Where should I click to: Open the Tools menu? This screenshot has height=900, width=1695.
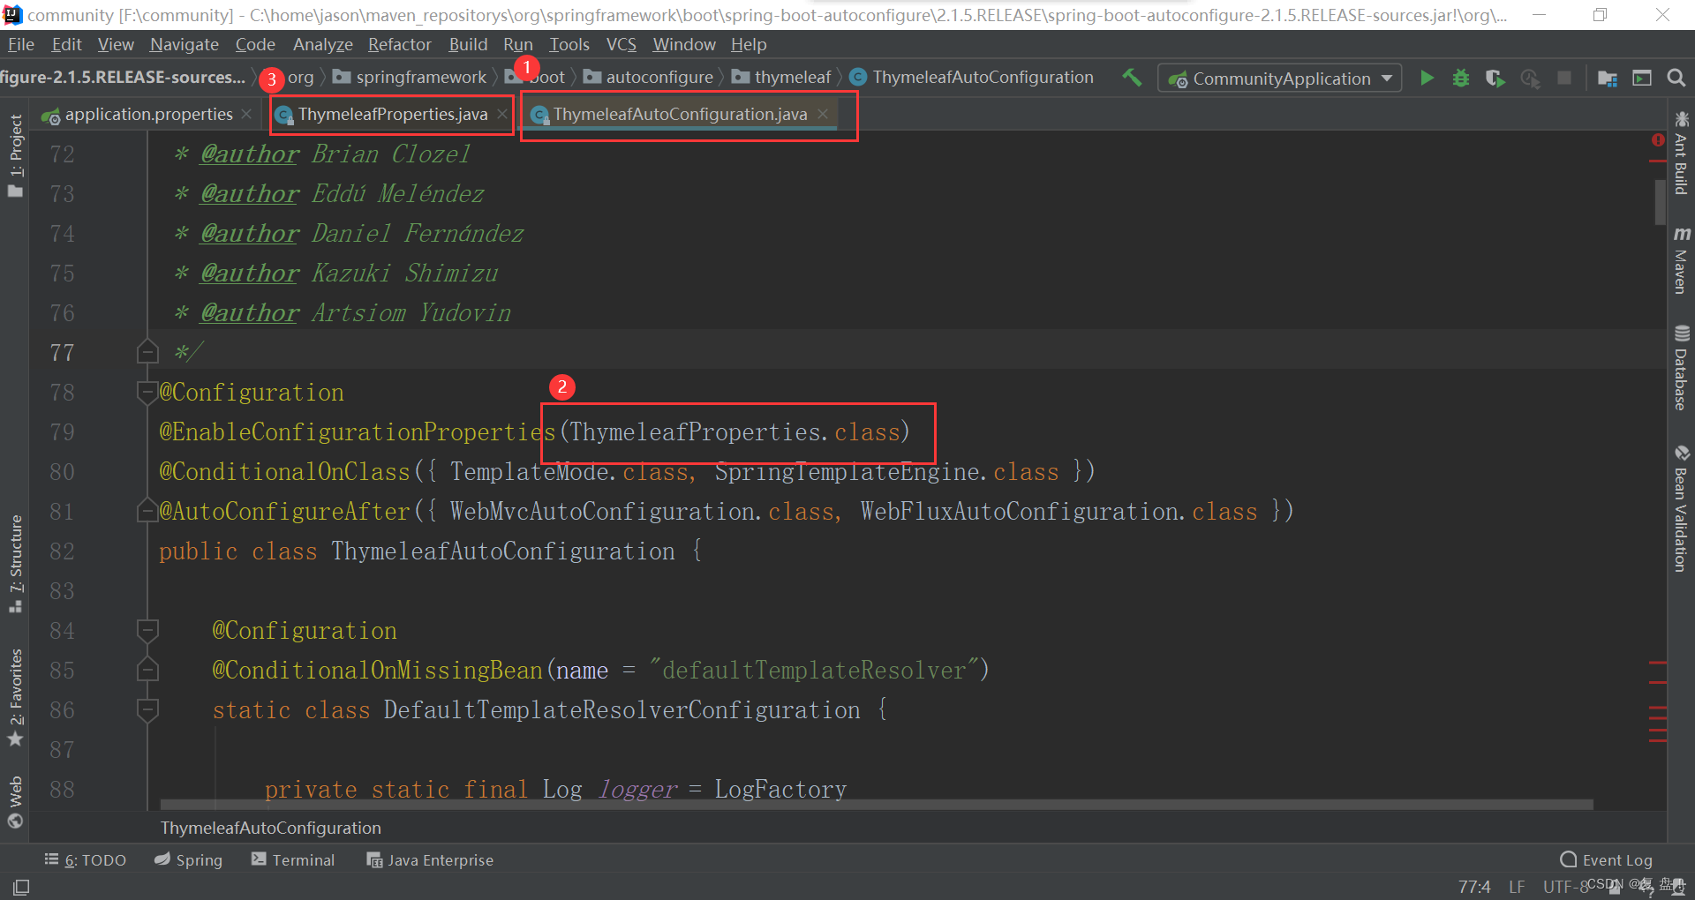(x=569, y=44)
